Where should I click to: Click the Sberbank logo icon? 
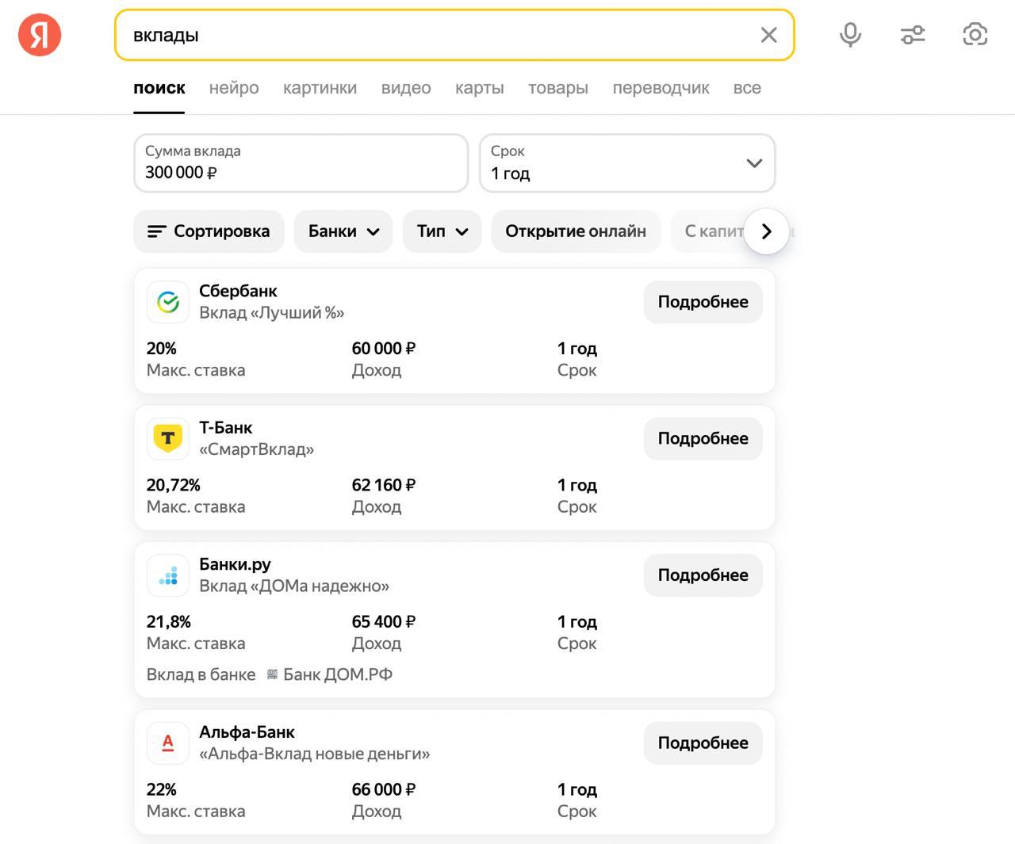(x=168, y=302)
